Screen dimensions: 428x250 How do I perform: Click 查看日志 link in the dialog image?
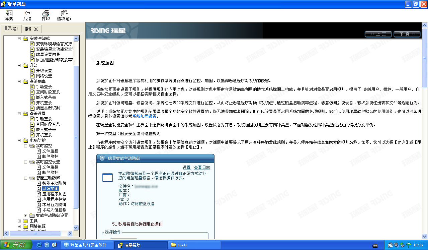(x=202, y=168)
